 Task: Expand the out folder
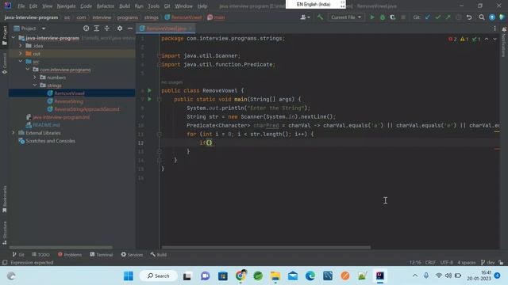click(x=21, y=54)
